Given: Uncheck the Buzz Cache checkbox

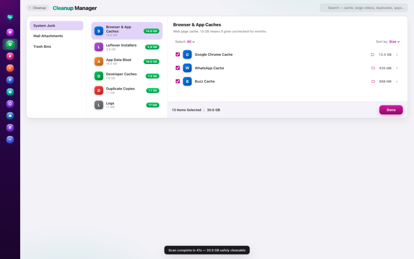Looking at the screenshot, I should tap(178, 81).
